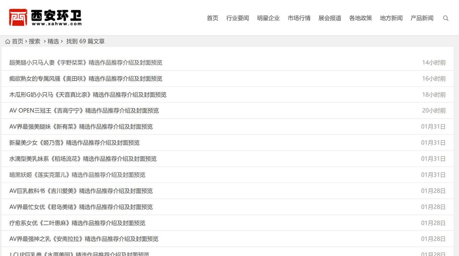Open the 行业要闻 navigation item

(238, 18)
